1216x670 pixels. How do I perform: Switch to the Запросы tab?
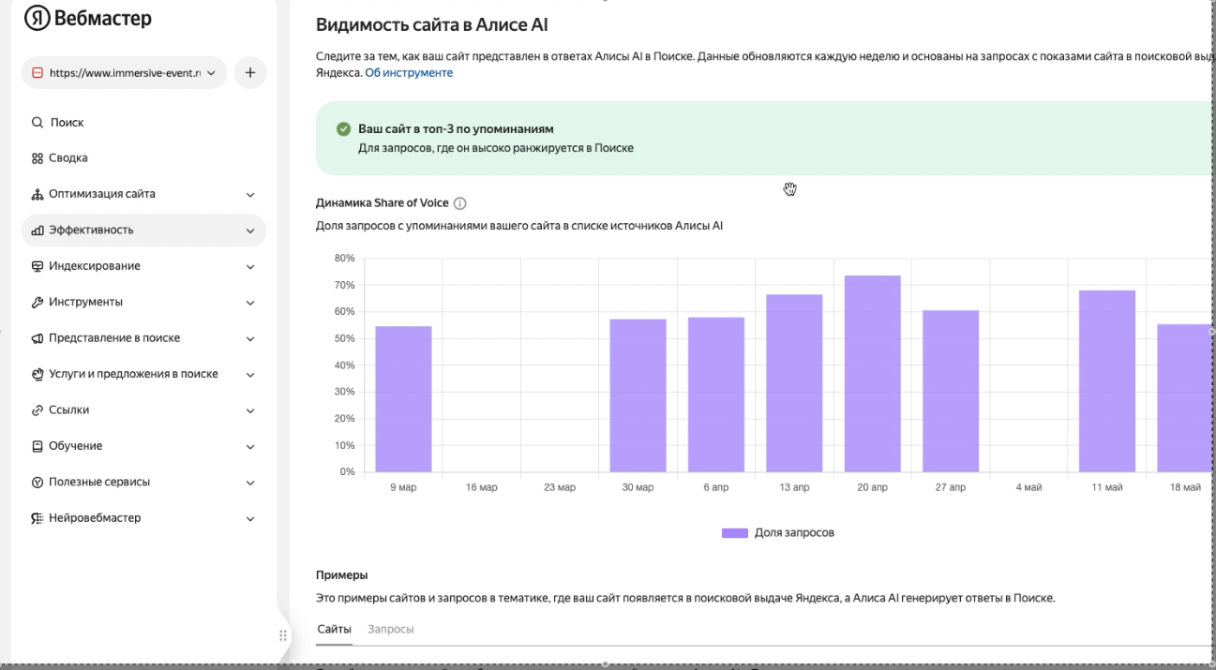point(391,629)
